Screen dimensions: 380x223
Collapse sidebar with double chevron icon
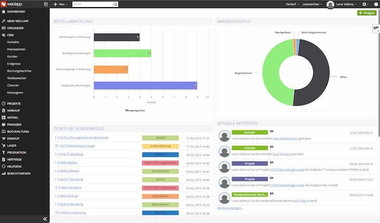(x=46, y=219)
